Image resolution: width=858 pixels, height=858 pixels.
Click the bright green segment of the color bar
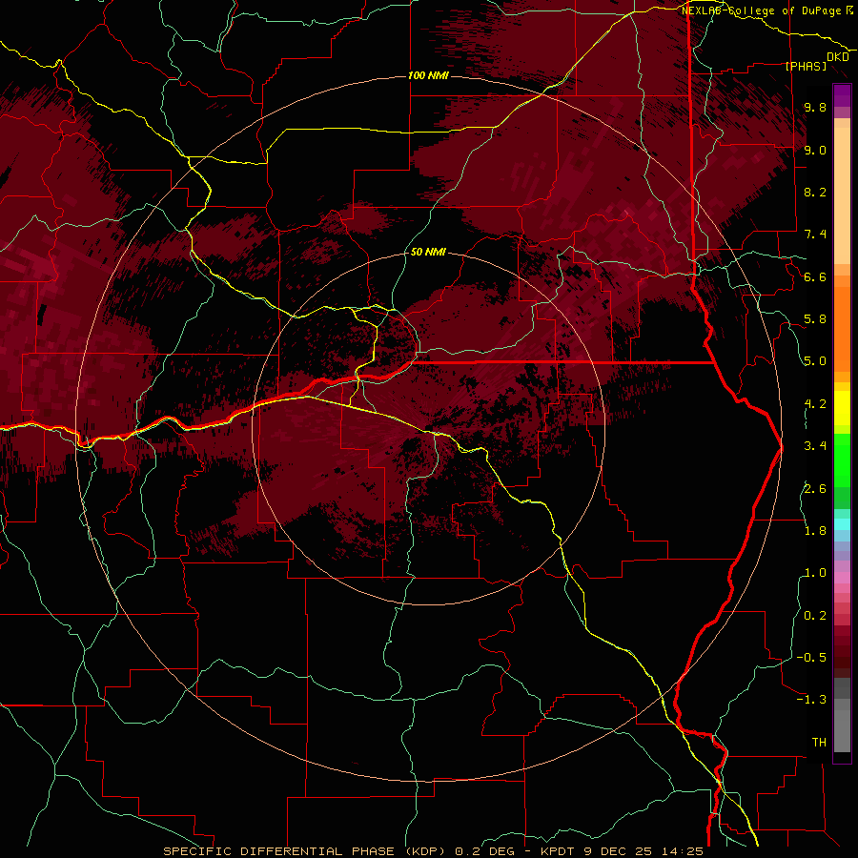842,460
